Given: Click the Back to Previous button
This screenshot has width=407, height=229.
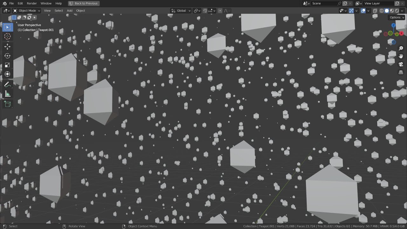Looking at the screenshot, I should point(84,3).
